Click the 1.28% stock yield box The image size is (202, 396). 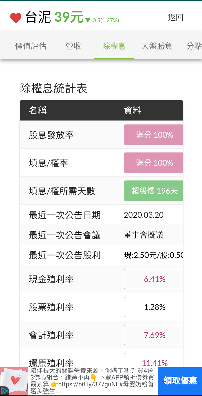point(154,307)
